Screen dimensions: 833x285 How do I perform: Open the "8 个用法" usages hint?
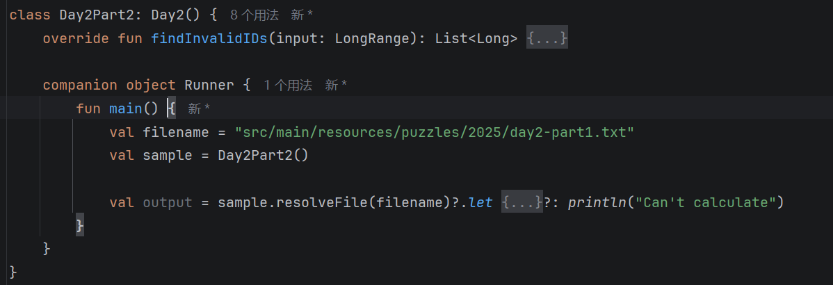pyautogui.click(x=254, y=15)
